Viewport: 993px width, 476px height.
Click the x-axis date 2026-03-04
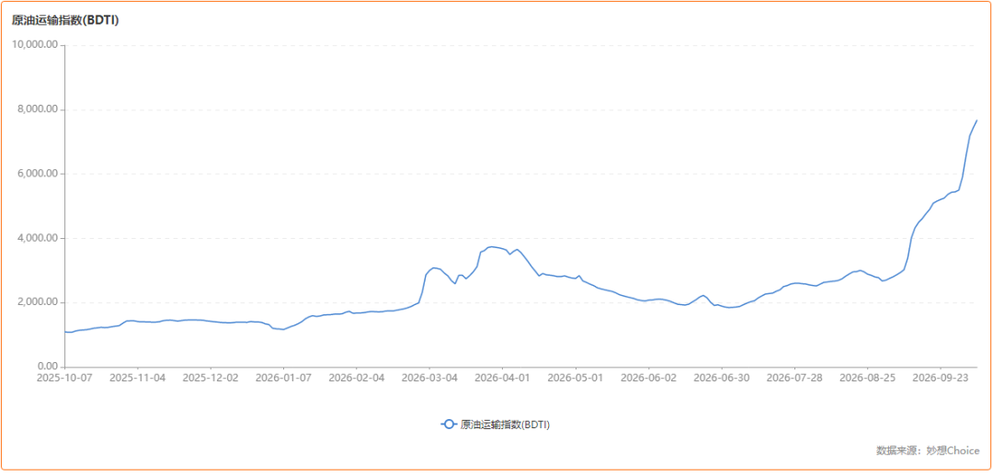pyautogui.click(x=429, y=378)
